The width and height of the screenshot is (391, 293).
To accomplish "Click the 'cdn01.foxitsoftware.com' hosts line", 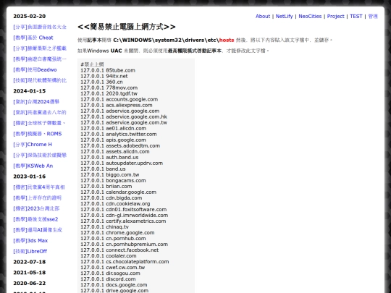I will 123,210.
